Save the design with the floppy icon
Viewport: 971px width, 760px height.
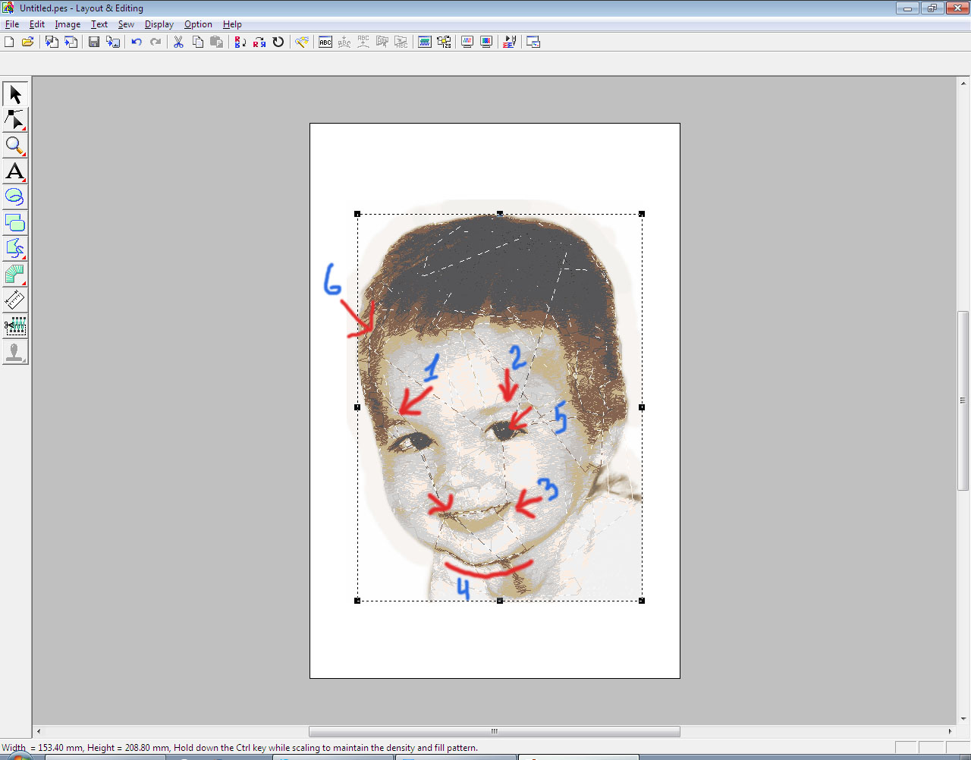tap(94, 42)
